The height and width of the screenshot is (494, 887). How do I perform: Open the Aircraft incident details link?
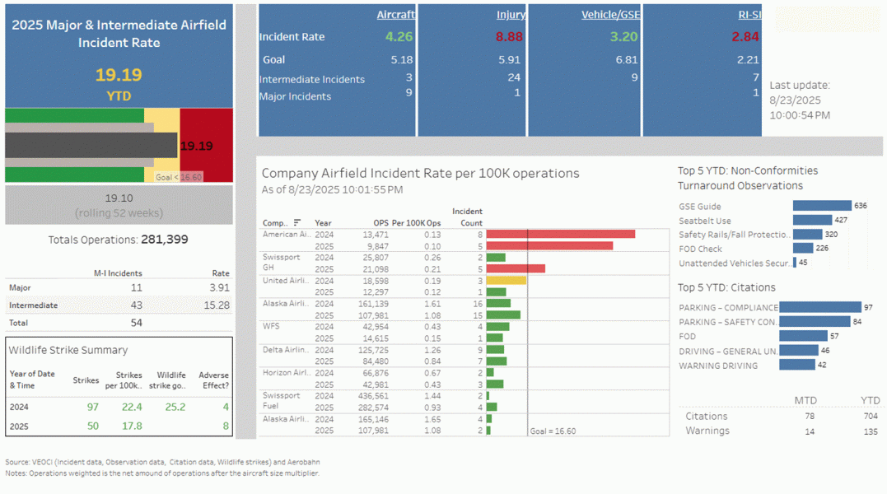(x=395, y=14)
